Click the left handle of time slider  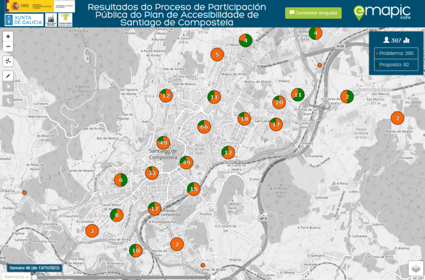(34, 277)
